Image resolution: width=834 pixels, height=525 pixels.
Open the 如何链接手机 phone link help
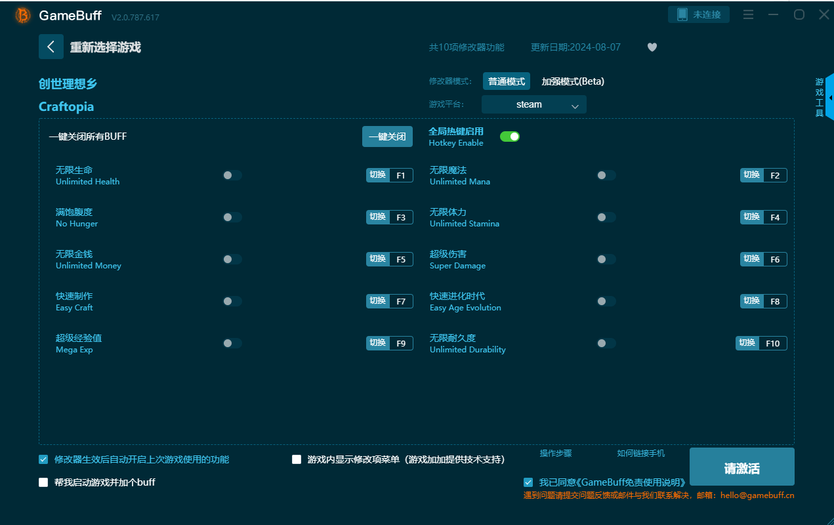(x=641, y=453)
